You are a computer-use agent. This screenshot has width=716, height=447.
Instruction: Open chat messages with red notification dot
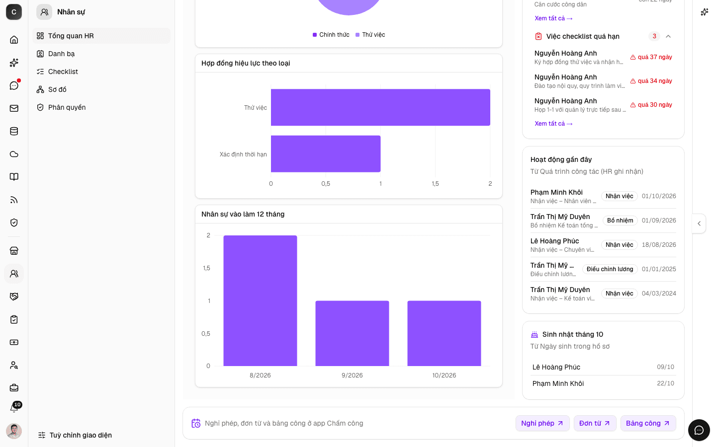14,85
